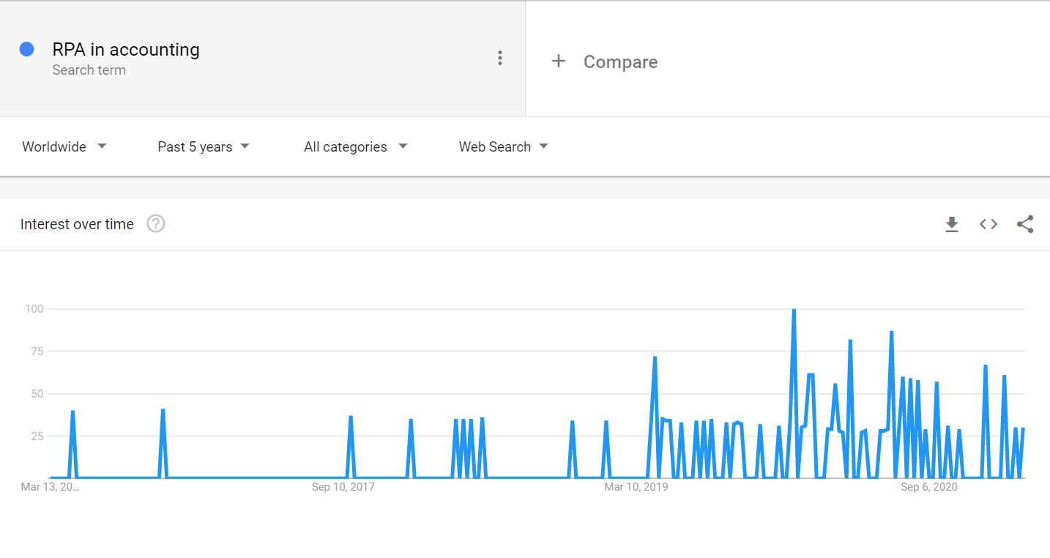This screenshot has height=558, width=1050.
Task: Open the Web Search type dropdown
Action: coord(504,146)
